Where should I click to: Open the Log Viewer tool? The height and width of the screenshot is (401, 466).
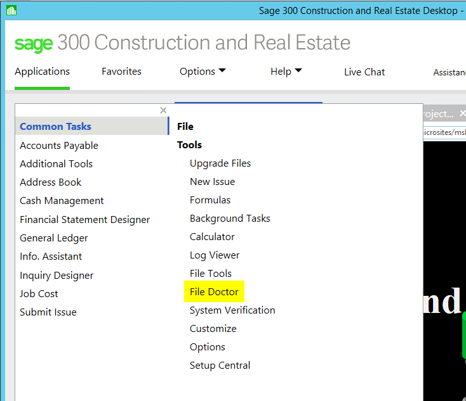pyautogui.click(x=215, y=255)
